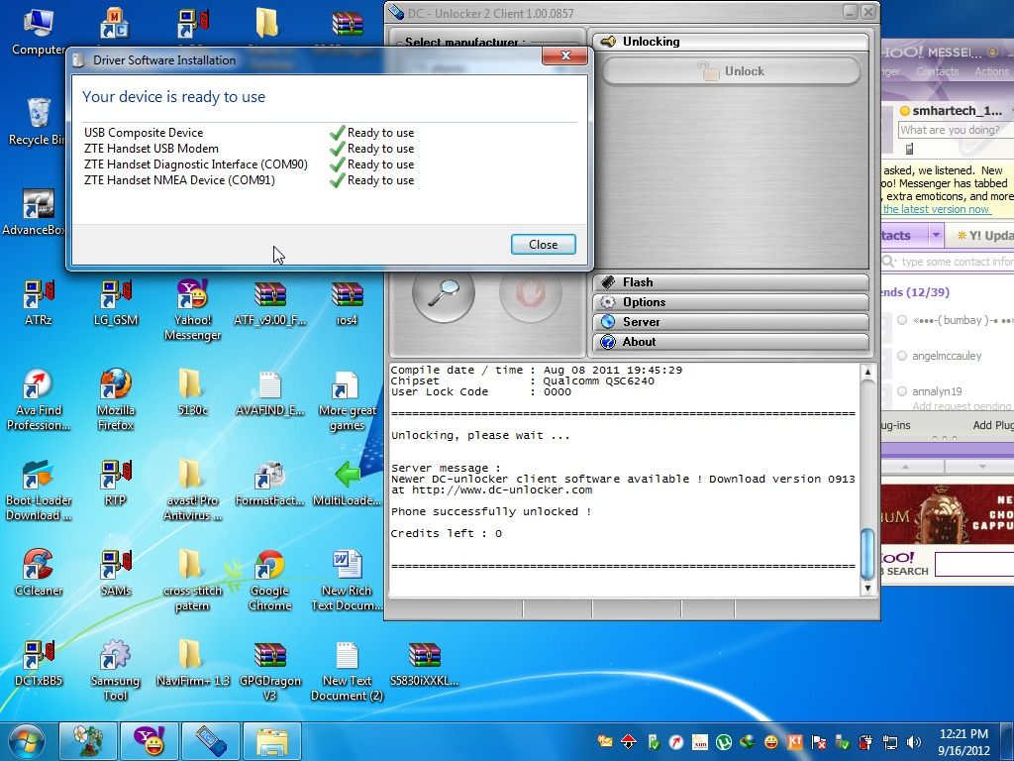
Task: Click the Action Center flag tray icon
Action: click(x=819, y=741)
